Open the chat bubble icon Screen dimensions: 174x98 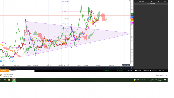(x=166, y=71)
